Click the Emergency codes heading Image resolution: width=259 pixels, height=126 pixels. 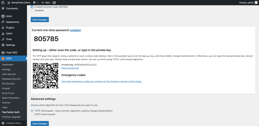pos(73,75)
